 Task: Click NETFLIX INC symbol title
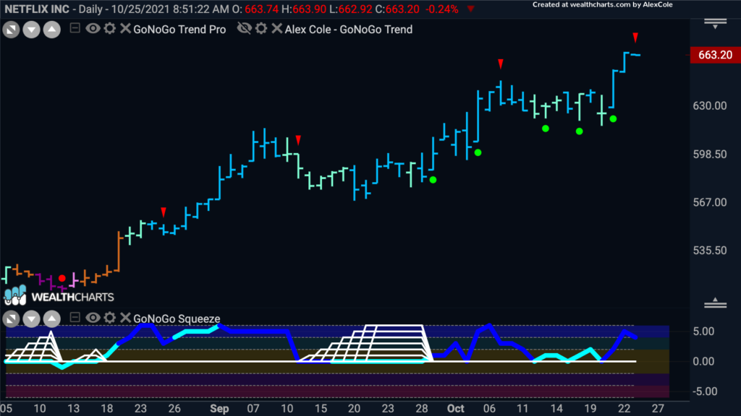[x=37, y=9]
